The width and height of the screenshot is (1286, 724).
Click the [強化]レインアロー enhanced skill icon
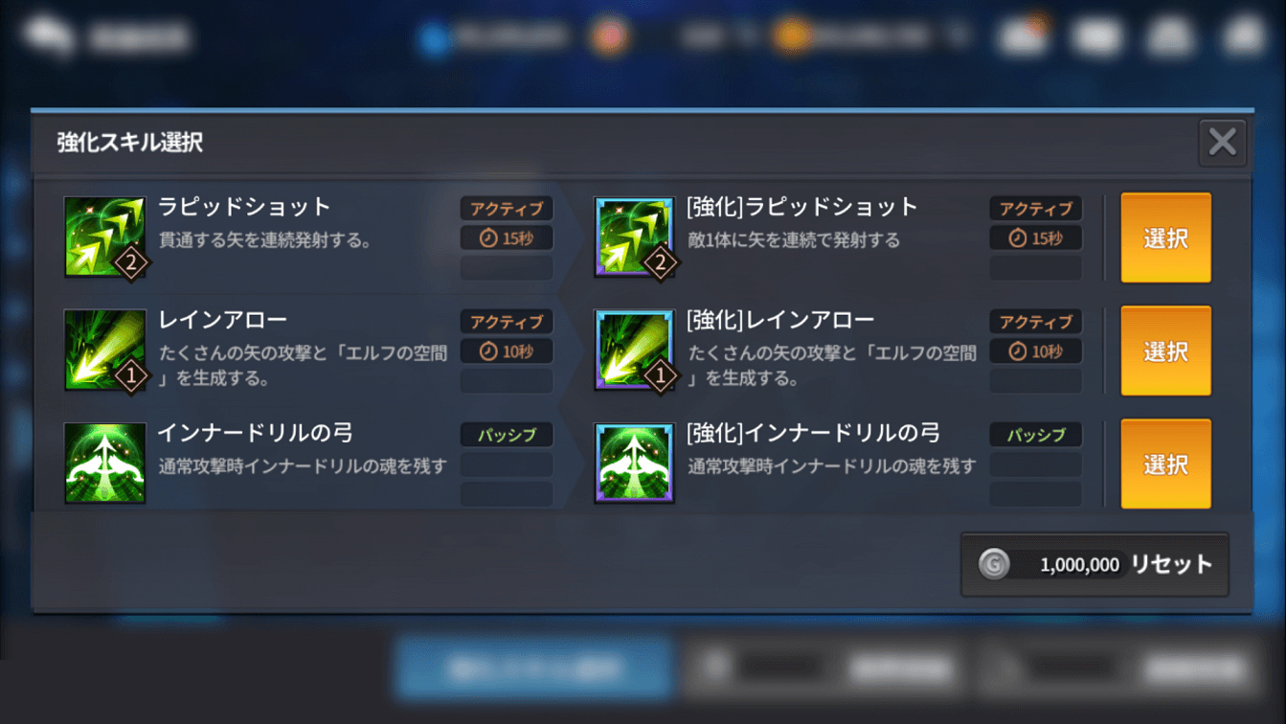[634, 351]
